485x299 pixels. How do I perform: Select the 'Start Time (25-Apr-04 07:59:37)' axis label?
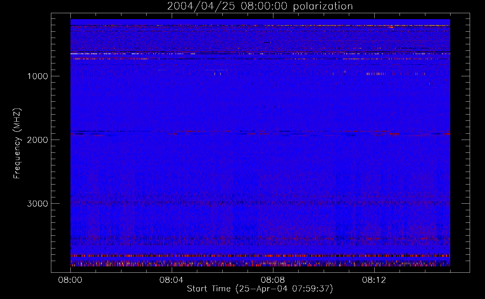[x=260, y=289]
